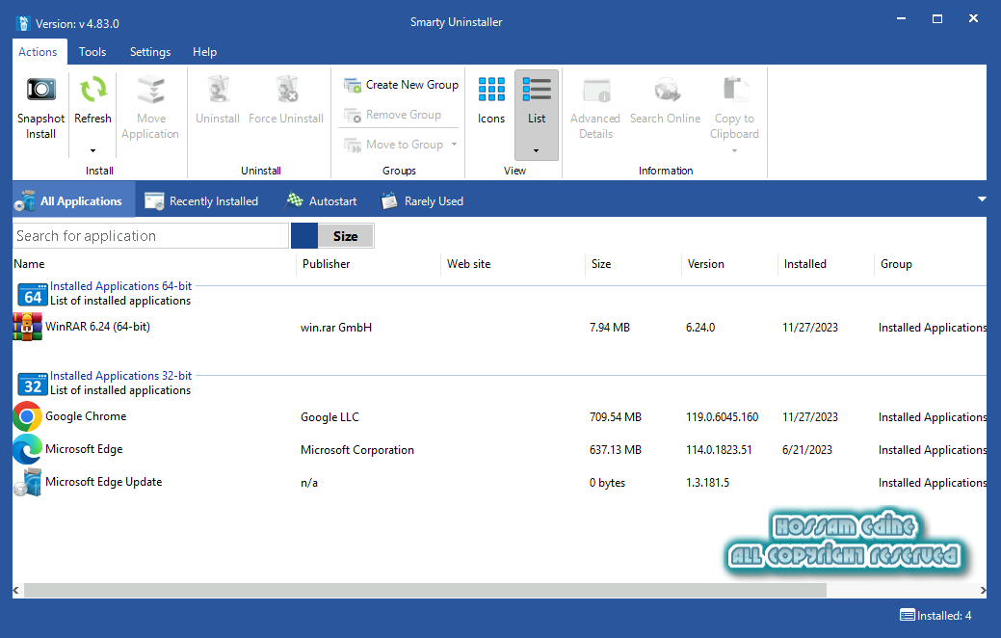Click publisher Google LLC
This screenshot has height=638, width=1001.
(330, 417)
